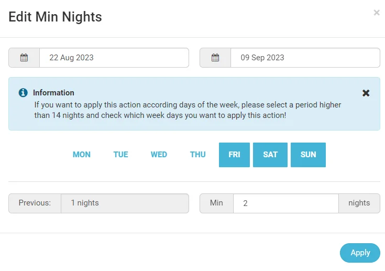Deselect SAT weekday button
The width and height of the screenshot is (385, 271).
coord(270,155)
